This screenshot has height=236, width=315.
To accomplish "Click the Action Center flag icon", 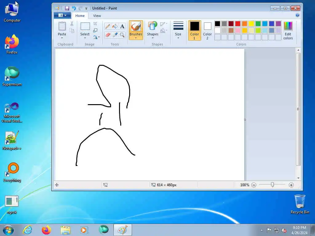I will click(269, 230).
